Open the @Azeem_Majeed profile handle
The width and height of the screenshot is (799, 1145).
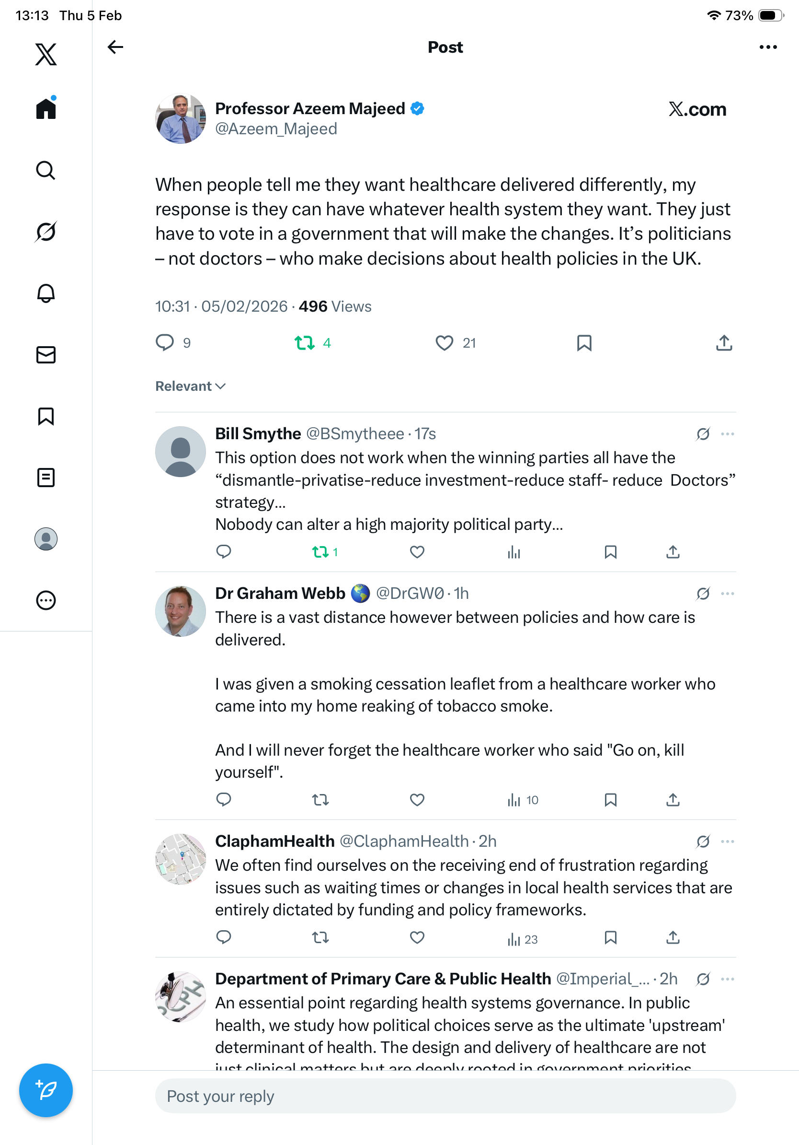point(276,129)
